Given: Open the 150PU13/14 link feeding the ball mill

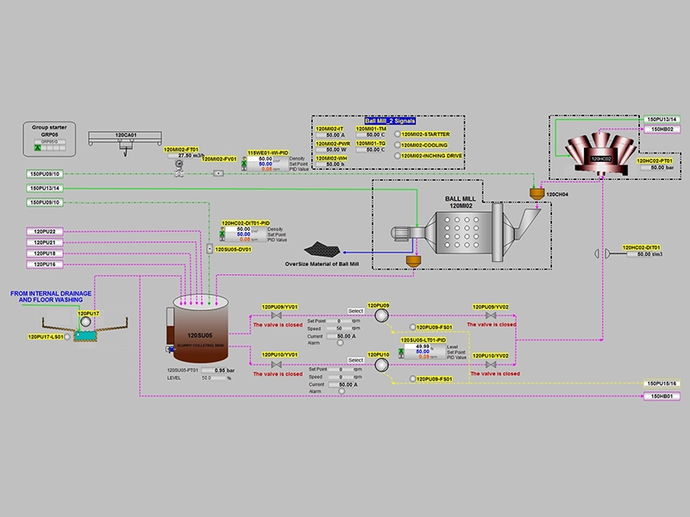Looking at the screenshot, I should click(45, 188).
